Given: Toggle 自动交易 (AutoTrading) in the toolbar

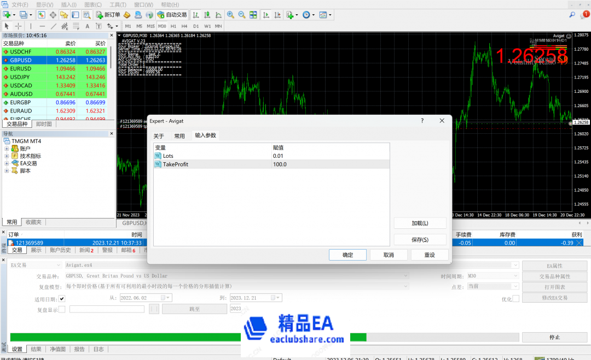Looking at the screenshot, I should coord(171,15).
